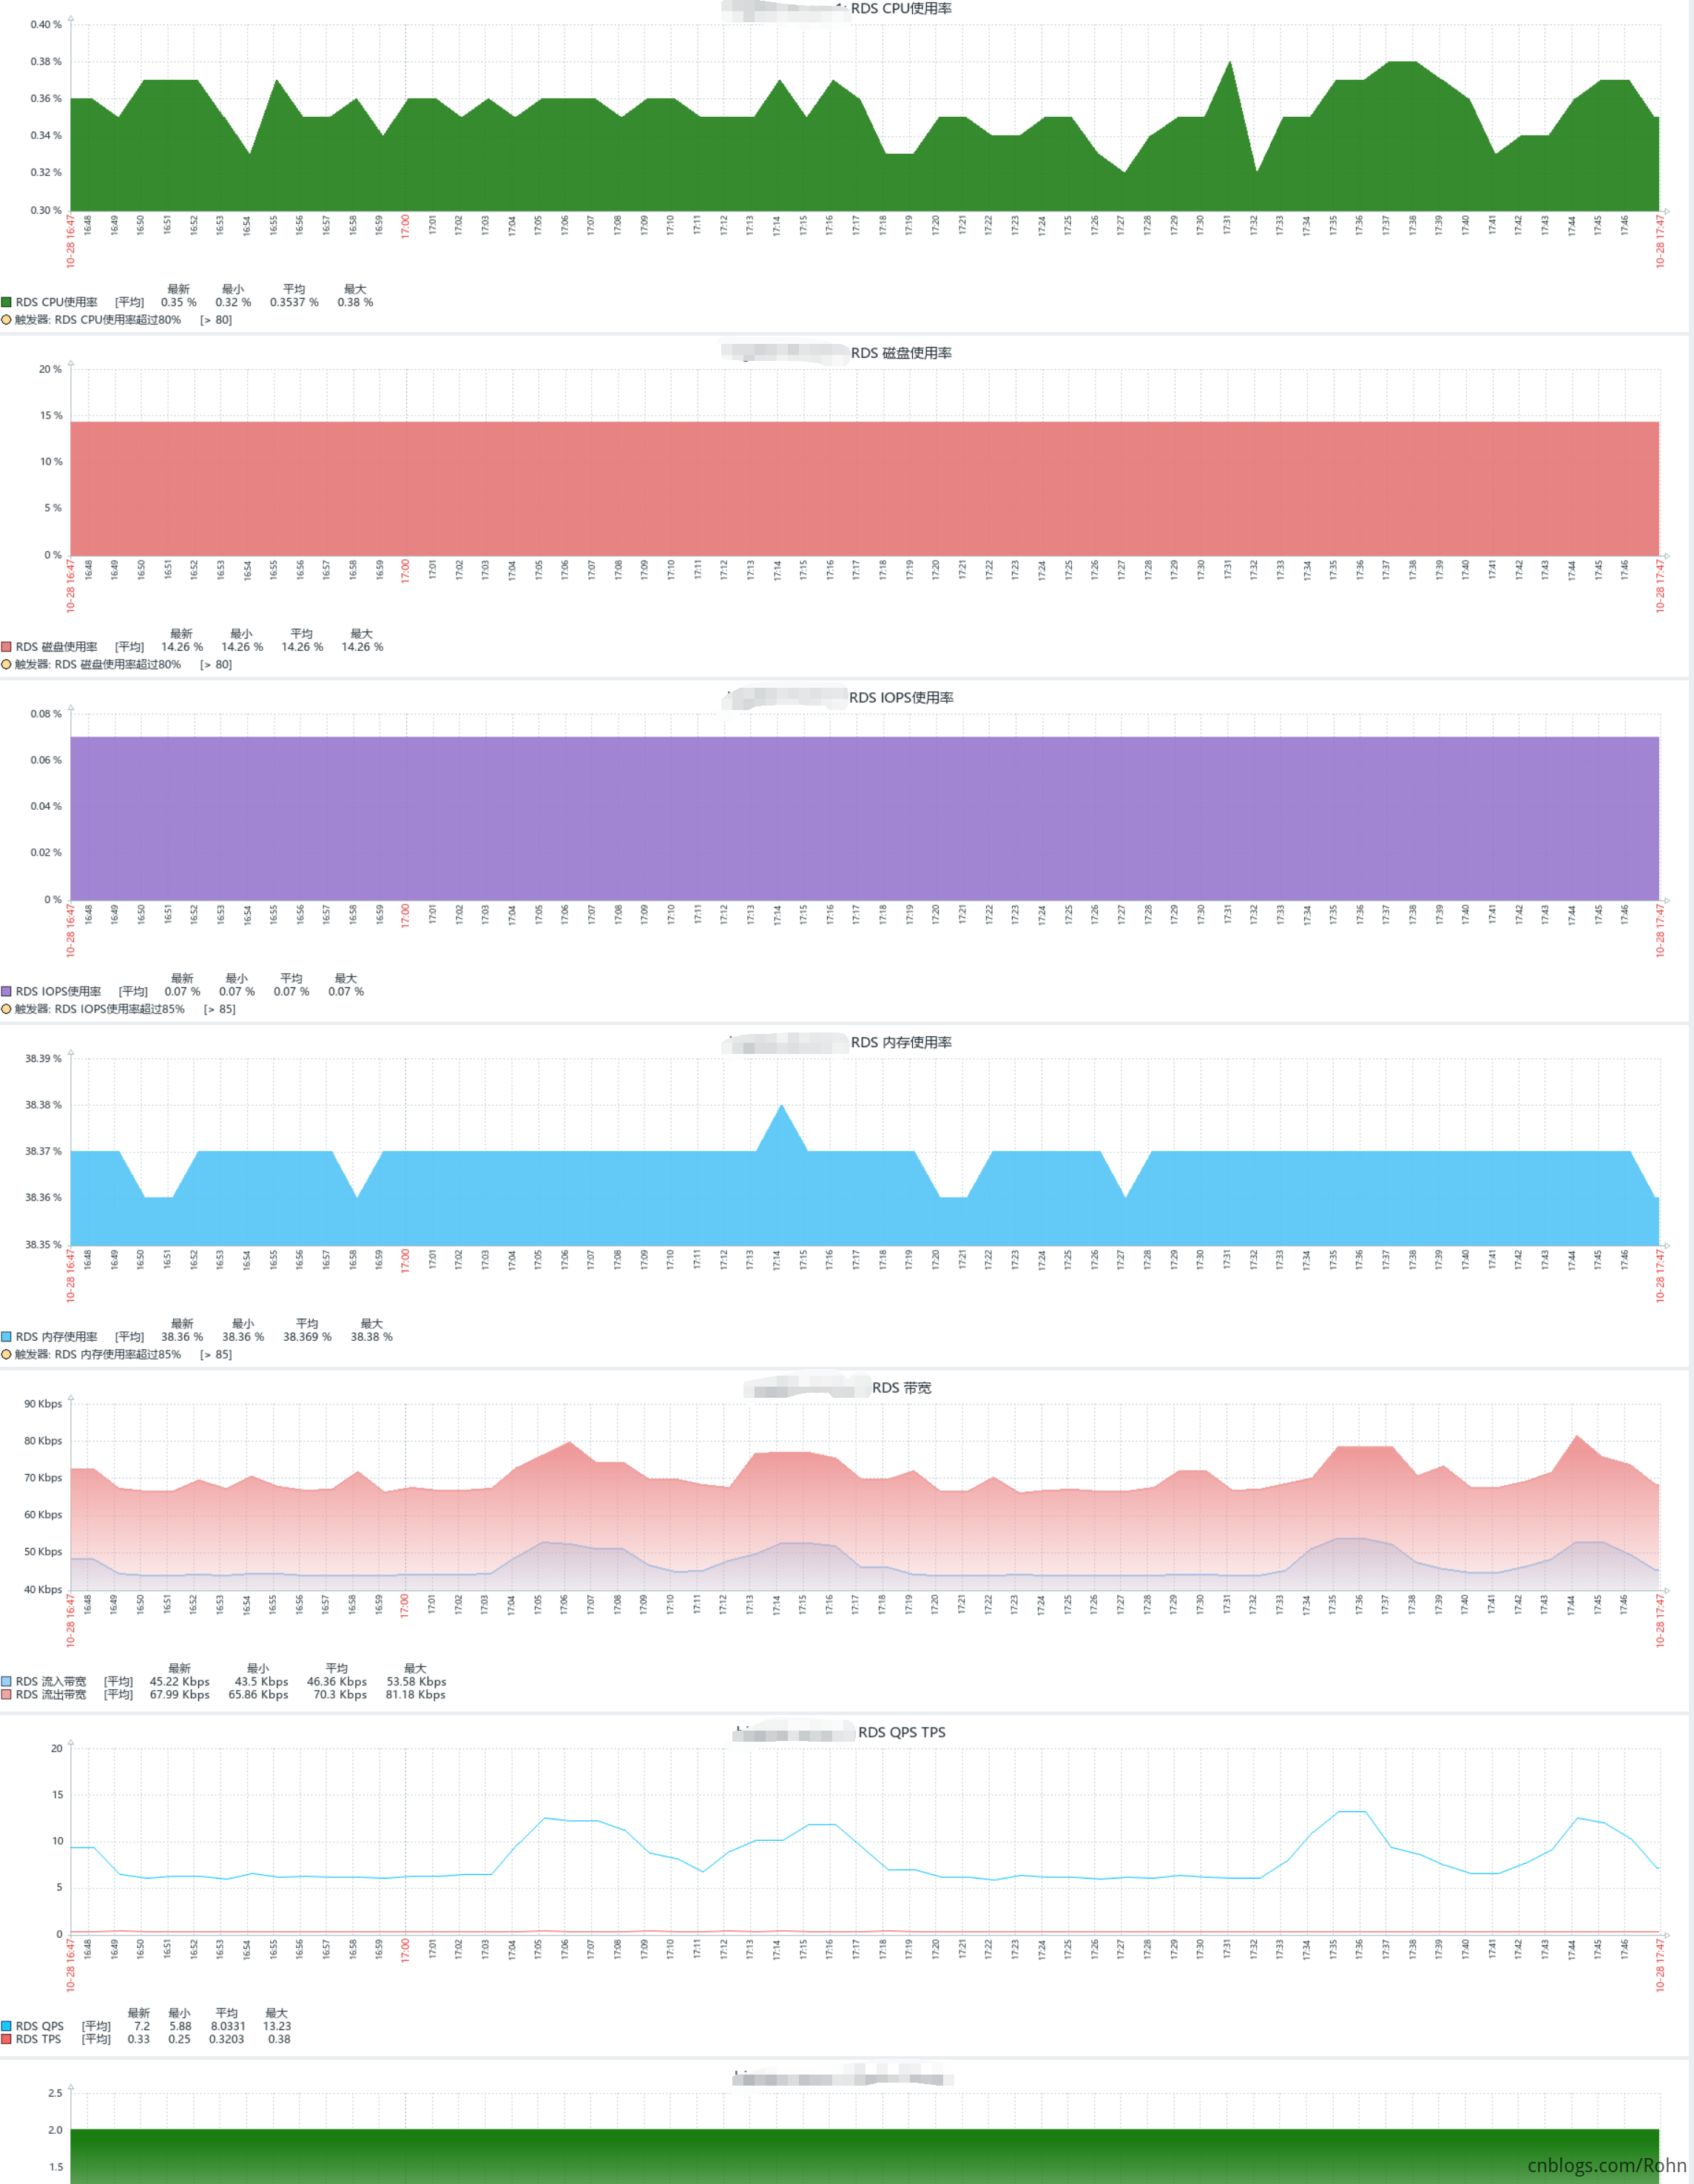Click the trigger circle icon for CPU使用率超过80%

(6, 320)
